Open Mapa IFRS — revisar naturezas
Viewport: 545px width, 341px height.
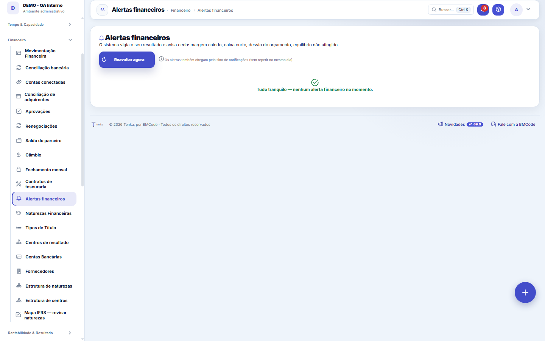[44, 315]
